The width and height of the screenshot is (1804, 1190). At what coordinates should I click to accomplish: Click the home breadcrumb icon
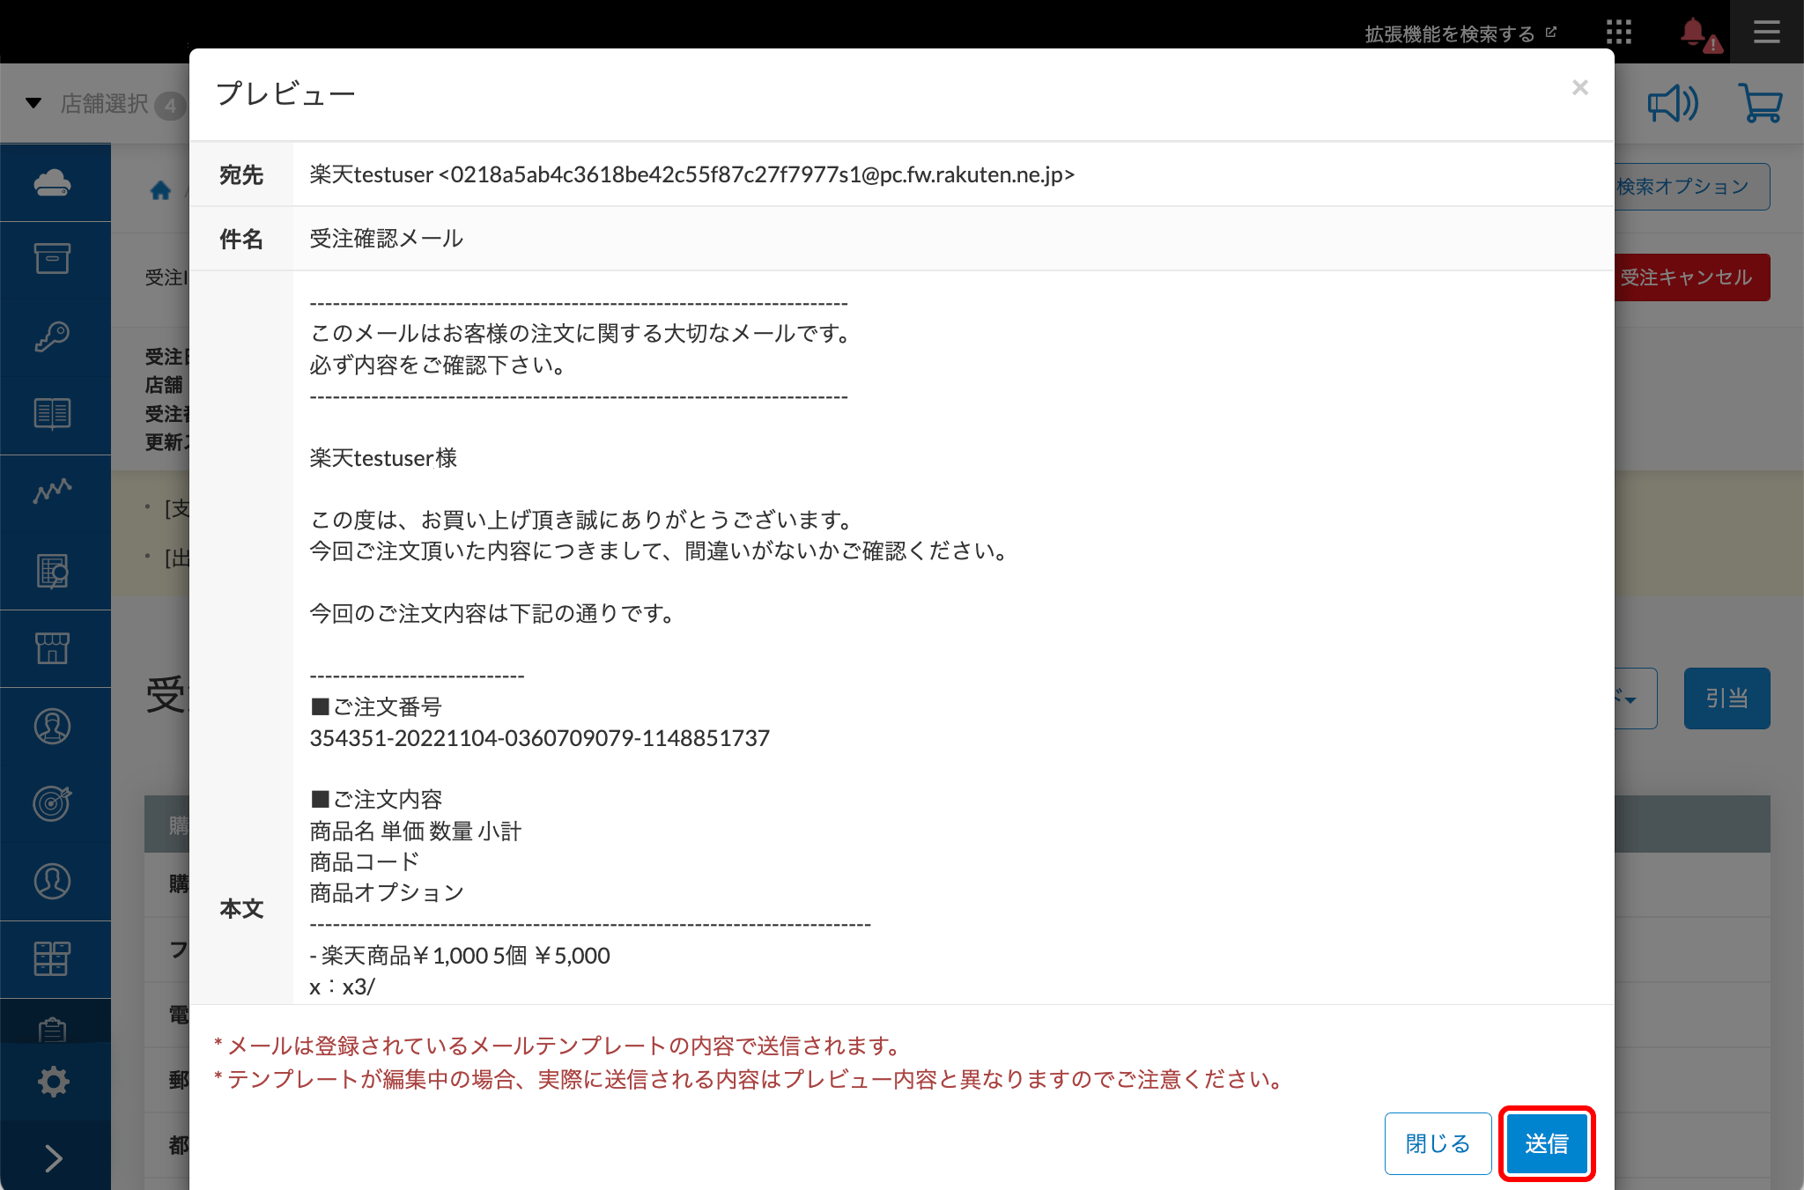coord(160,189)
